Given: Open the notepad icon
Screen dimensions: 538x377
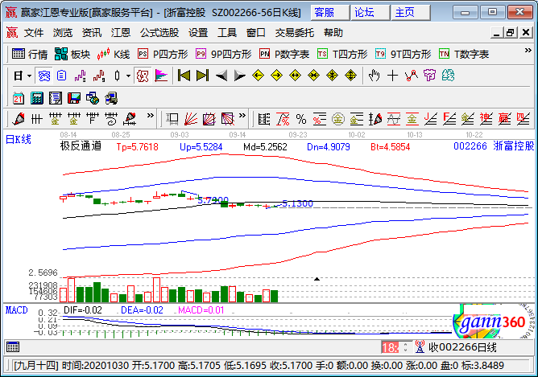Looking at the screenshot, I should pos(56,99).
